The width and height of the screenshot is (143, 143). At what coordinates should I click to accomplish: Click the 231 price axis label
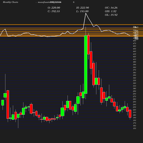(x=134, y=107)
